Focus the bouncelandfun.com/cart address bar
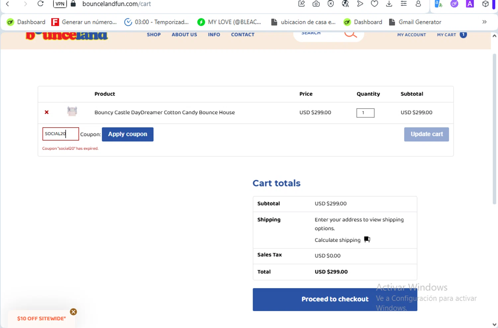 pyautogui.click(x=117, y=4)
